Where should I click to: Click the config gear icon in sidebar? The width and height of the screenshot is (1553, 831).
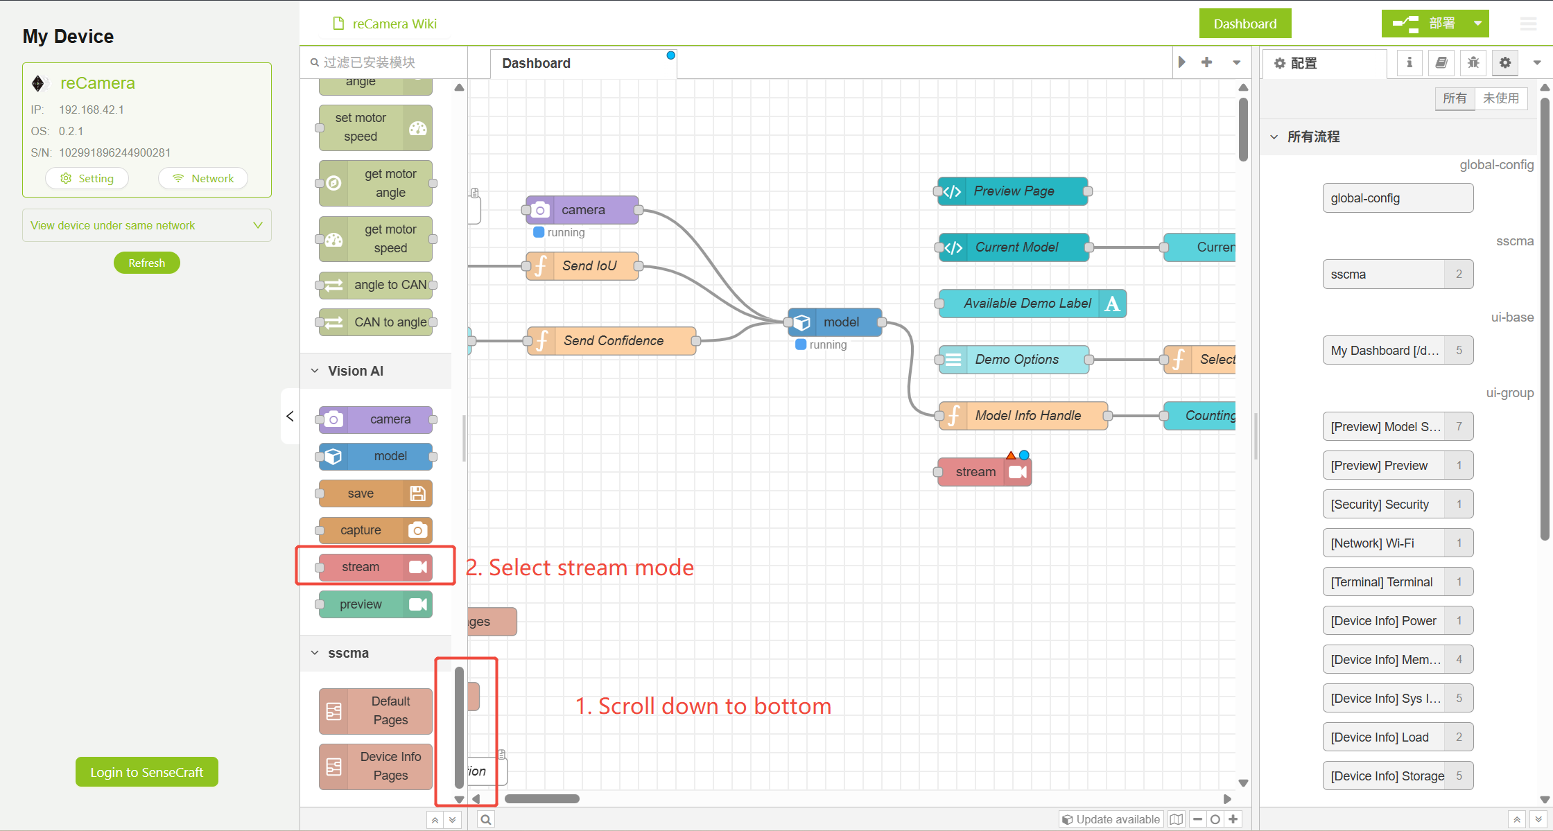tap(1505, 63)
